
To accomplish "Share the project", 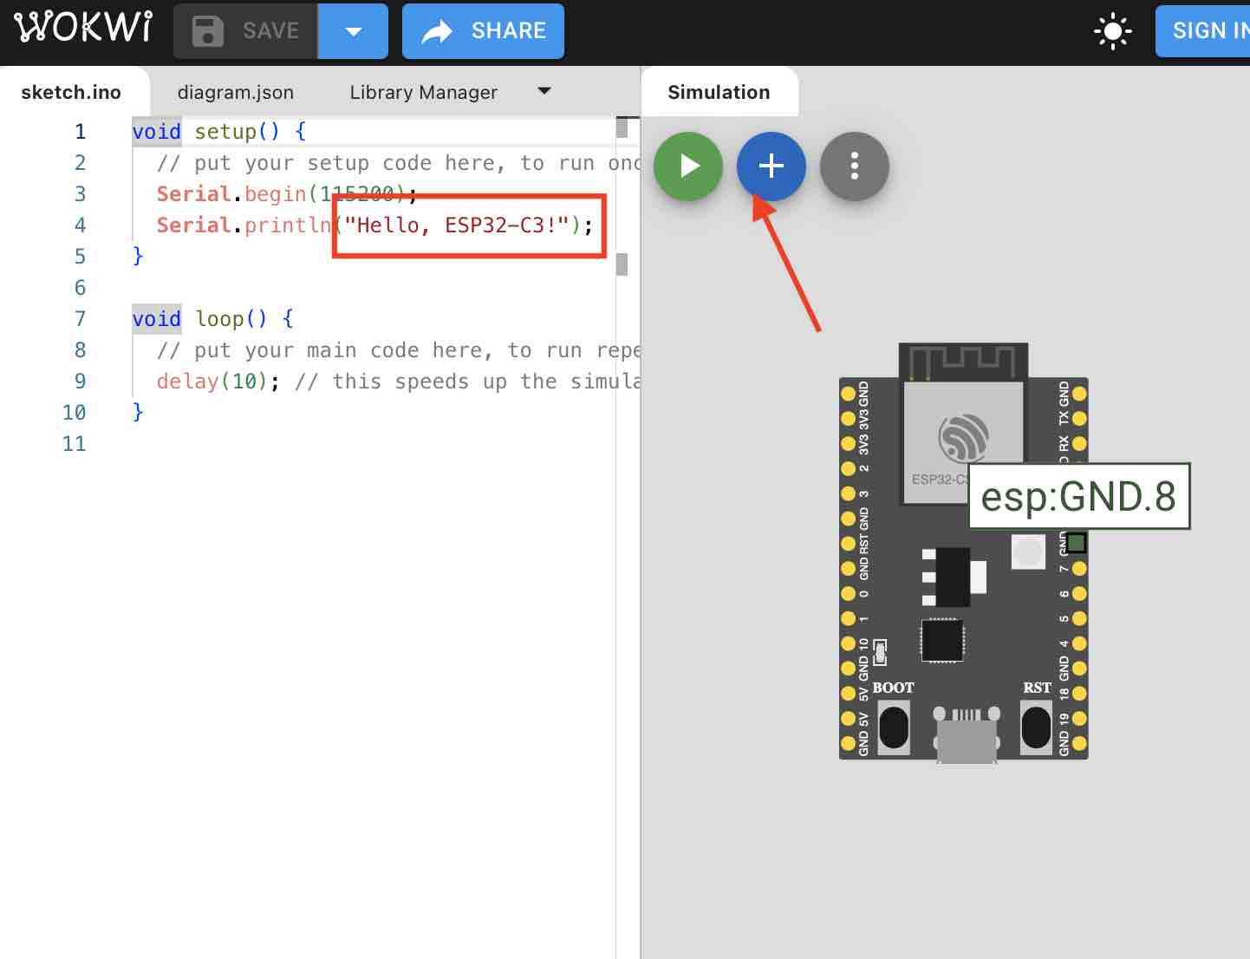I will (483, 31).
